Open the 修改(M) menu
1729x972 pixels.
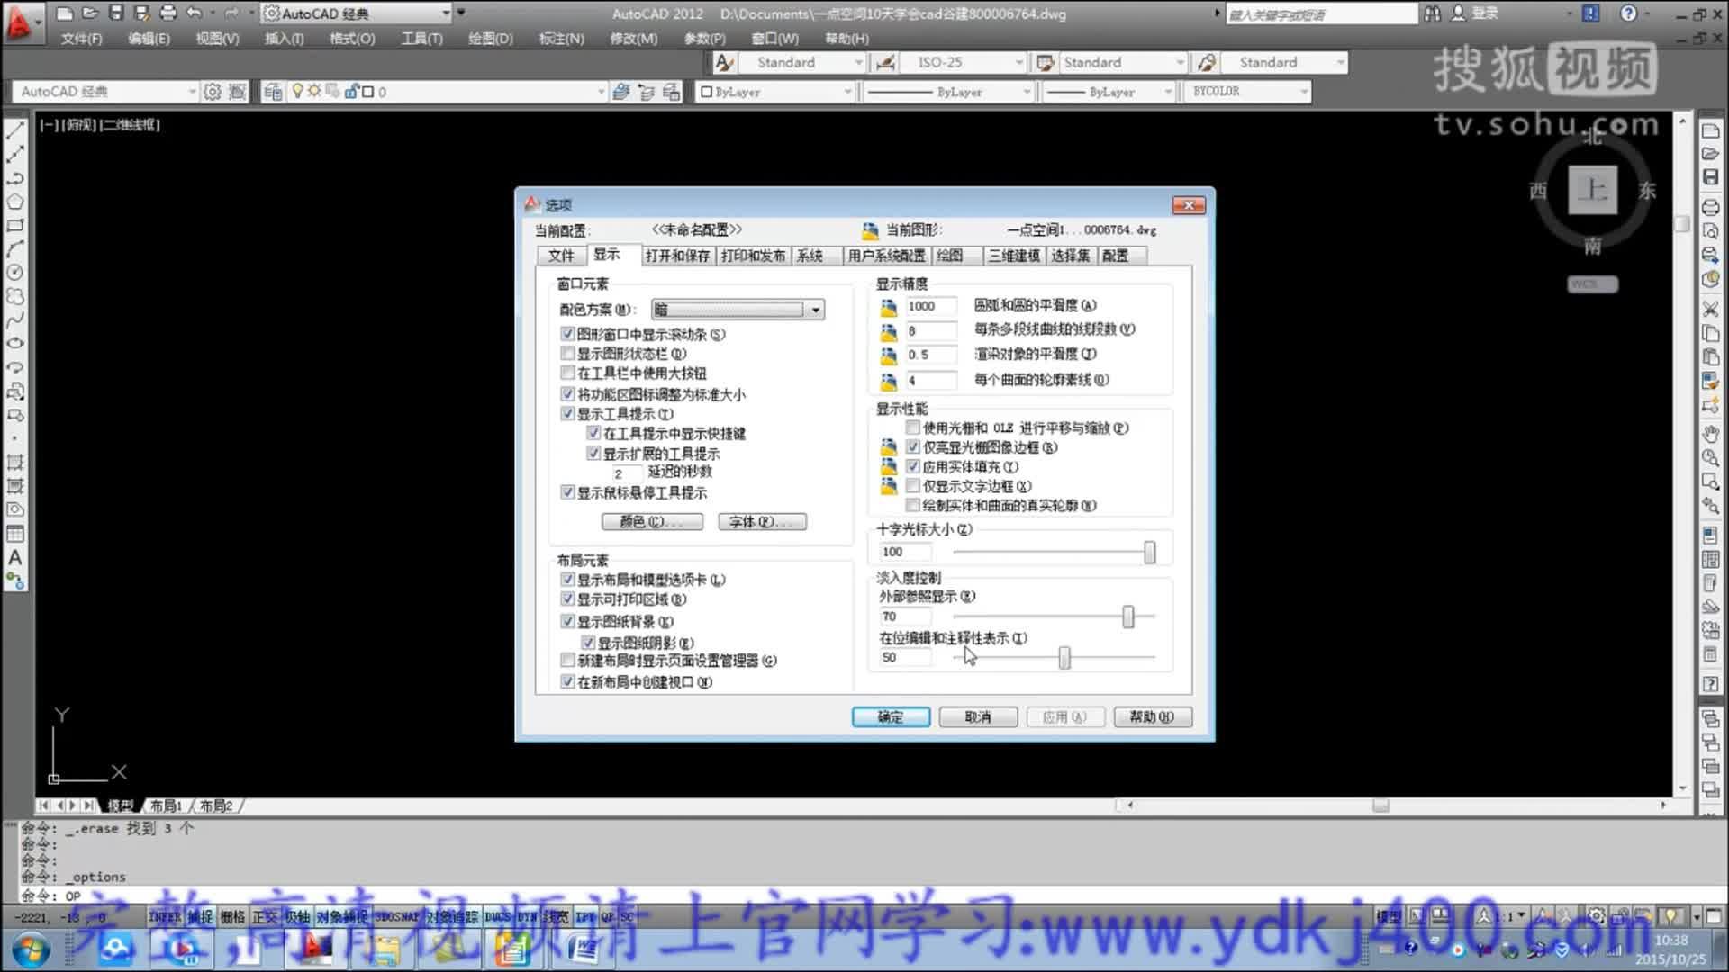click(x=633, y=39)
